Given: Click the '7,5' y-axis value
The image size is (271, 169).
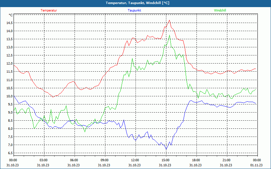Looking at the screenshot, I should coord(11,137).
